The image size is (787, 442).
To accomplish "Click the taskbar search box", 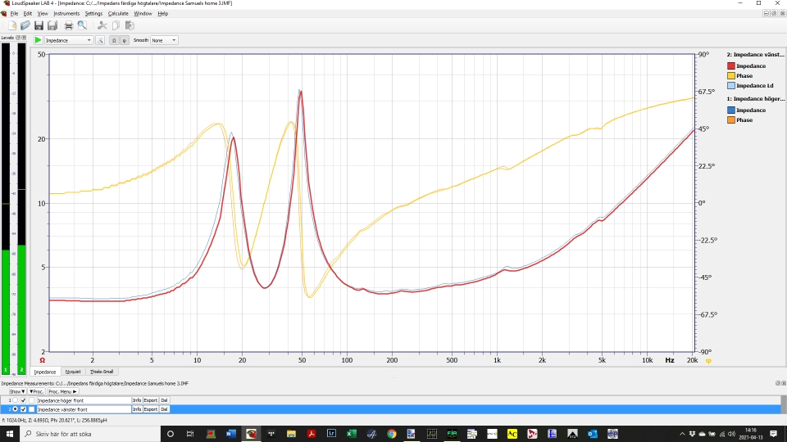I will click(90, 434).
